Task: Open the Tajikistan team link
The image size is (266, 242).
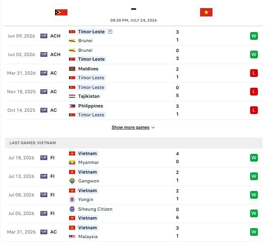Action: pyautogui.click(x=89, y=96)
